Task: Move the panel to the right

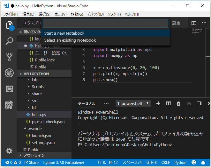Action: click(199, 103)
